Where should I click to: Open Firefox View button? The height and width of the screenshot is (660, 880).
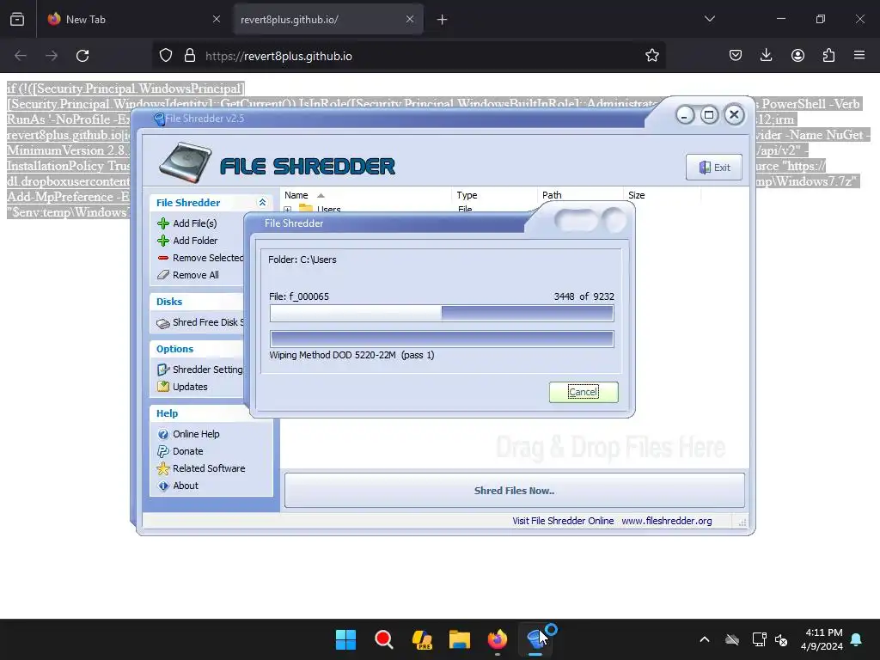[x=17, y=19]
